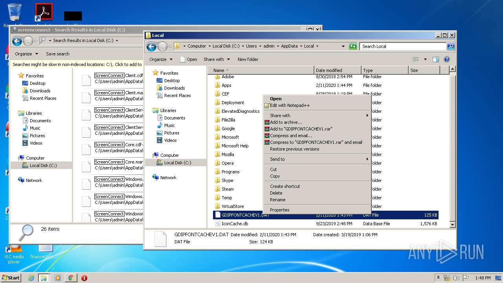Click the Windows Start button
This screenshot has height=283, width=503.
tap(11, 277)
